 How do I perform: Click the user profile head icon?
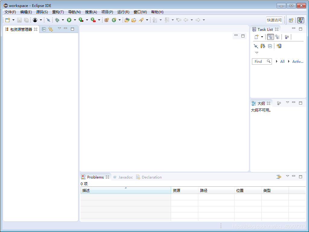coord(35,20)
